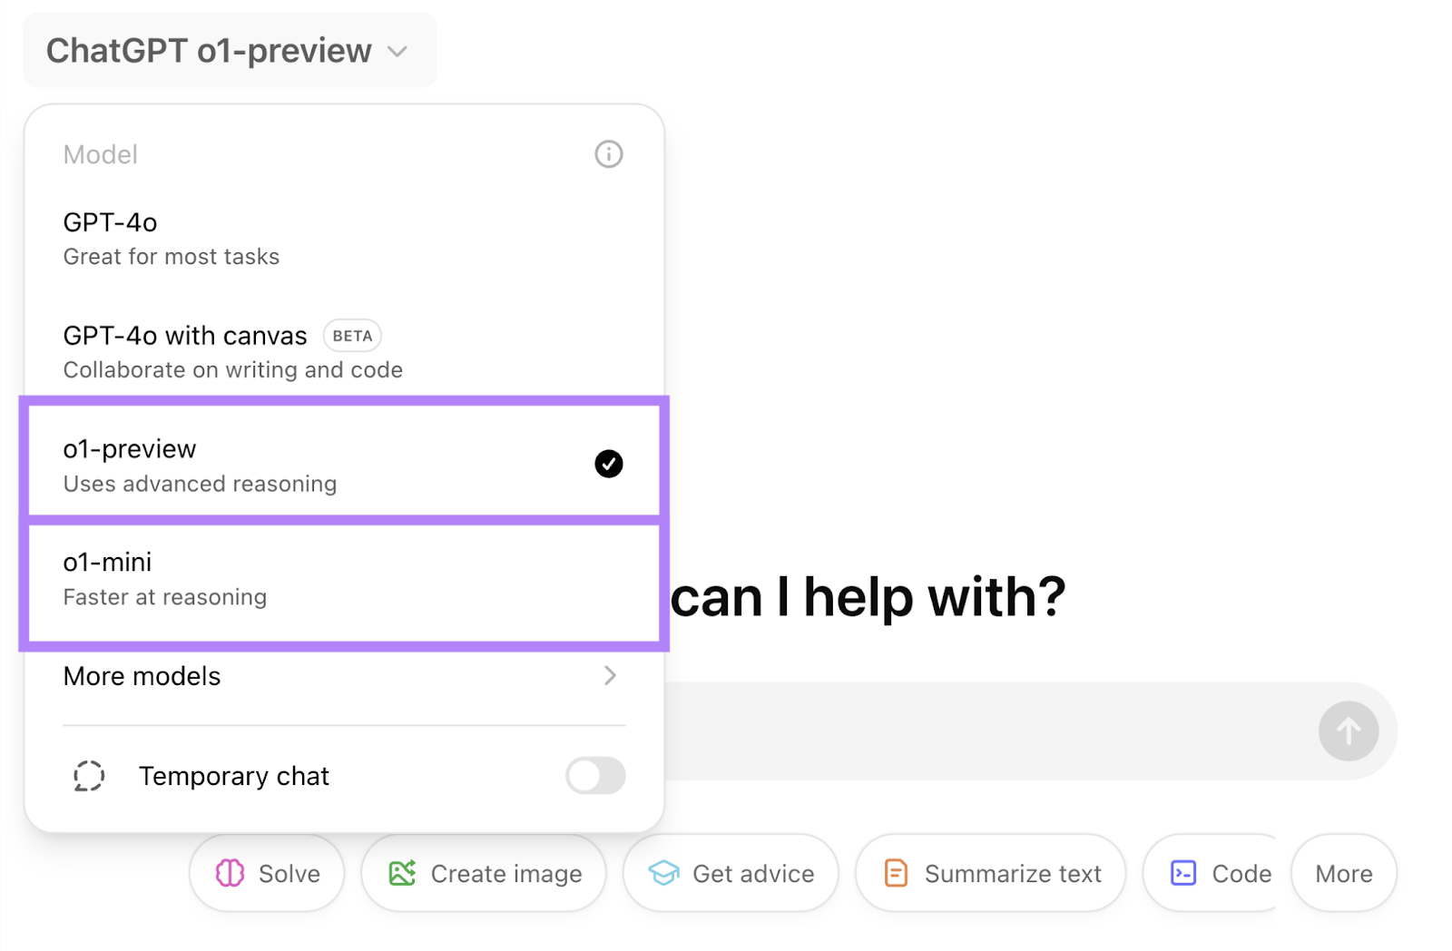Enable the Temporary chat toggle
The image size is (1452, 951).
595,776
